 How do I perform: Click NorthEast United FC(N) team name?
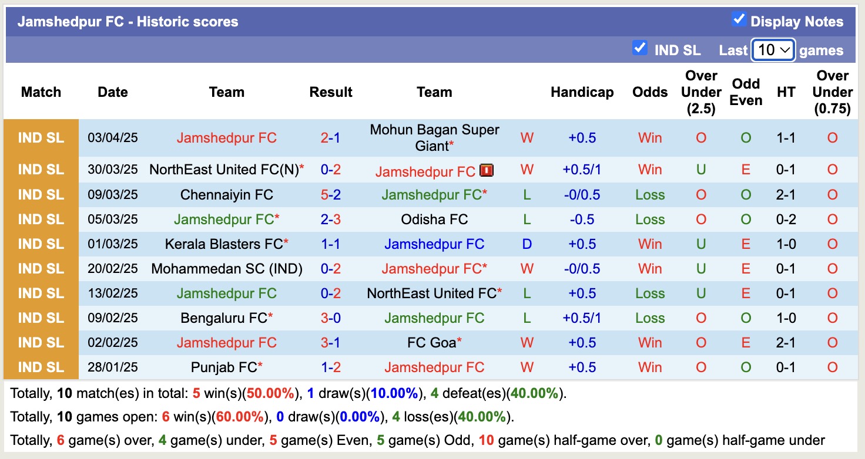click(223, 170)
